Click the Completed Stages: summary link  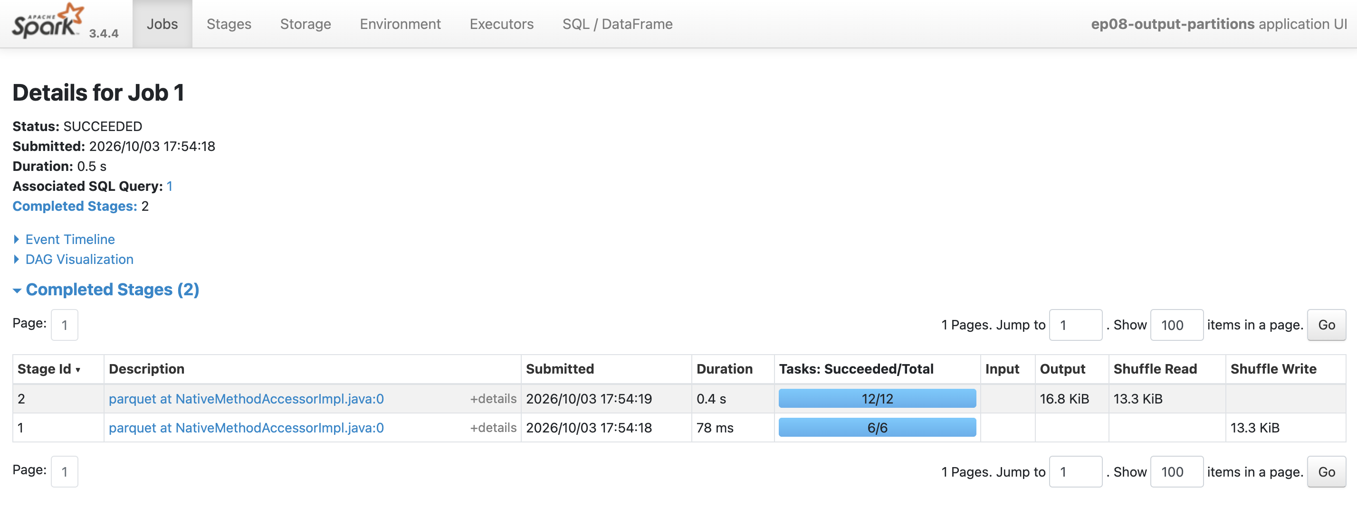point(75,207)
